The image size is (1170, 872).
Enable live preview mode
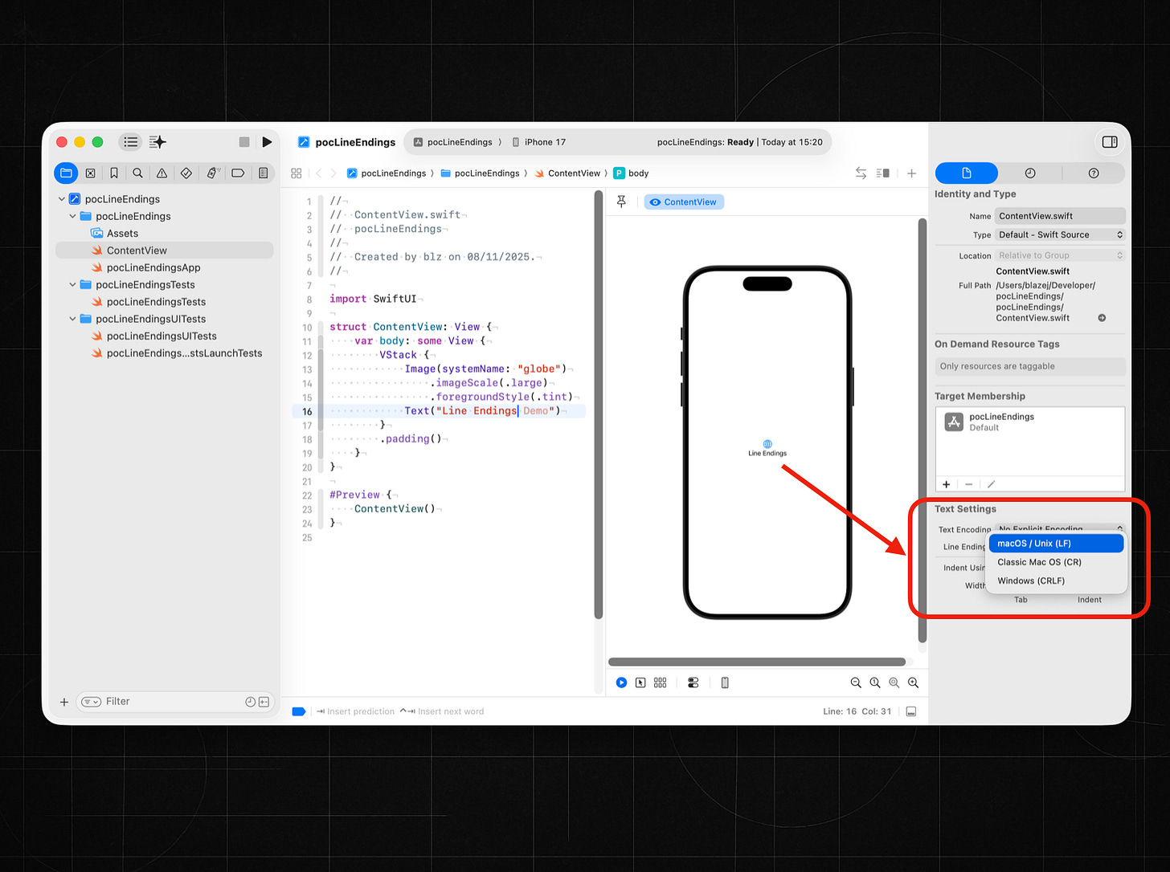621,683
